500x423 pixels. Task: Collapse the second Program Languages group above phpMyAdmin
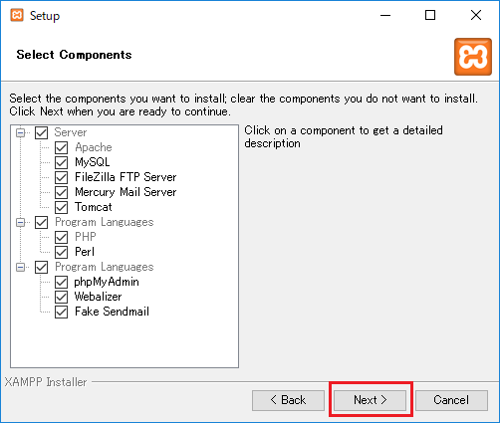pyautogui.click(x=21, y=267)
